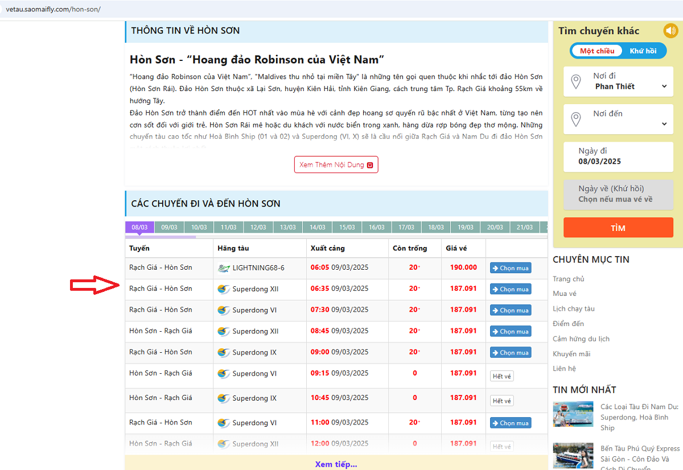The width and height of the screenshot is (683, 470).
Task: Open the 10/03 date tab
Action: tap(199, 227)
